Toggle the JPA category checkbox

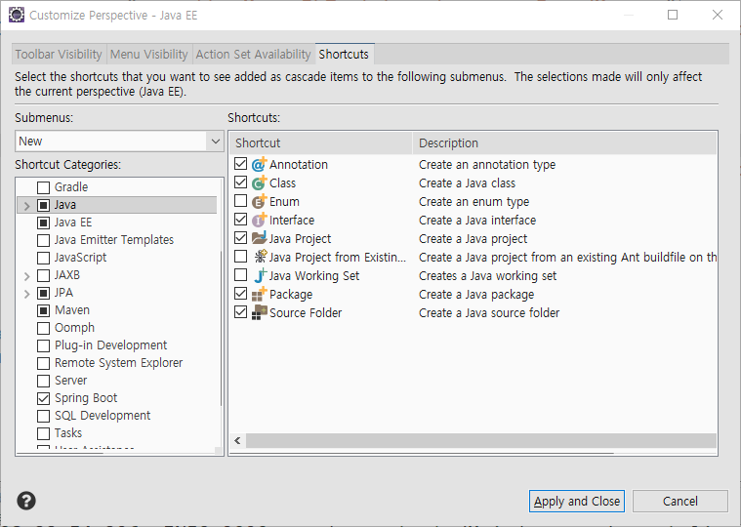(44, 293)
